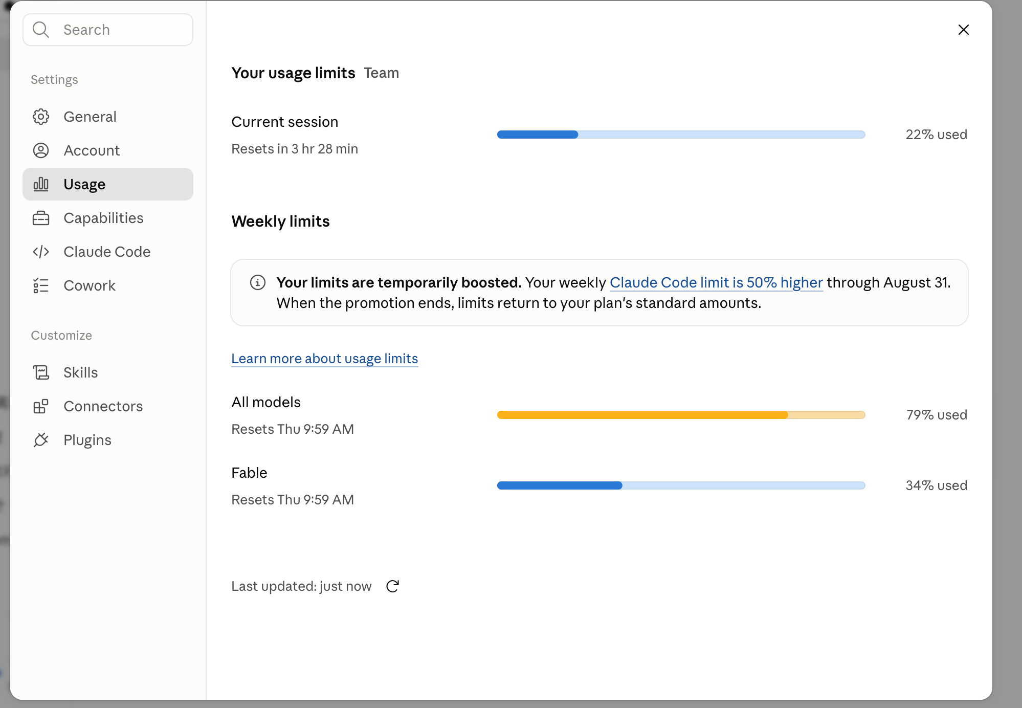Click the Plugins plug icon
The height and width of the screenshot is (708, 1022).
click(41, 440)
